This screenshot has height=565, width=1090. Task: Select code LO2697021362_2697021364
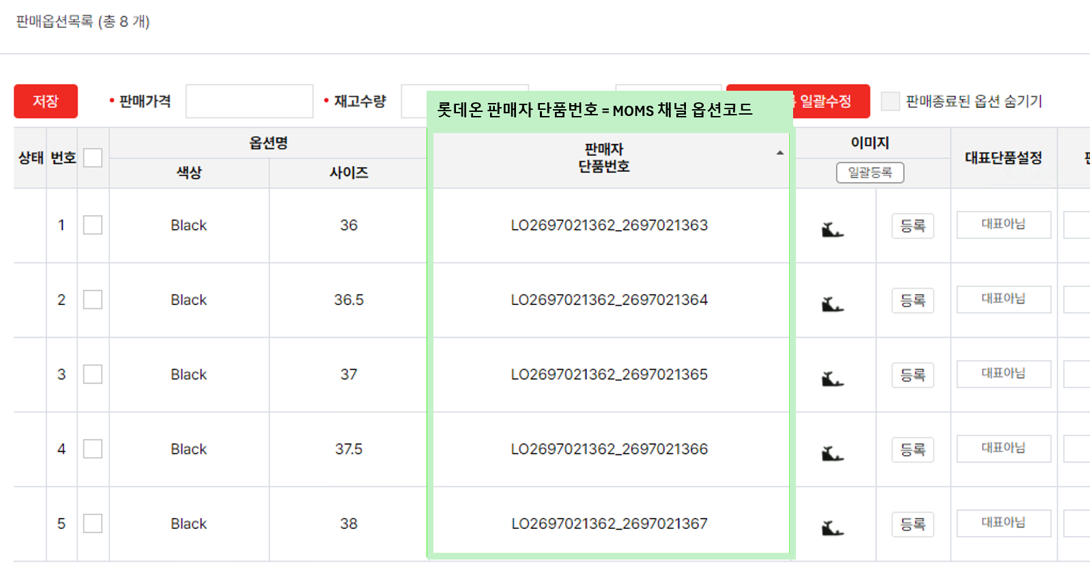[x=609, y=300]
